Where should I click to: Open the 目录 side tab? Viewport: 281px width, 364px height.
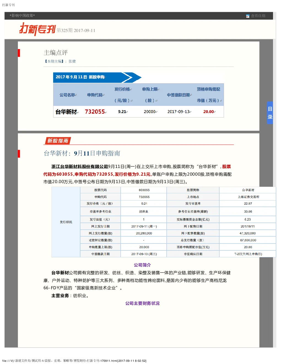point(270,113)
